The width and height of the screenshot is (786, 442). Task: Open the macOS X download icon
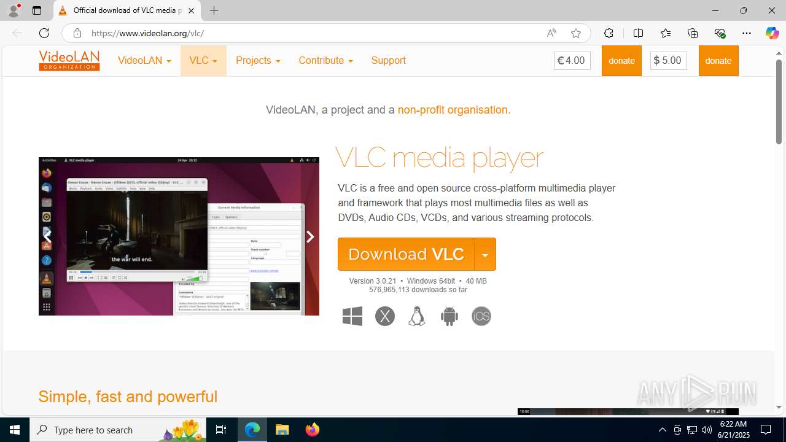[x=385, y=316]
